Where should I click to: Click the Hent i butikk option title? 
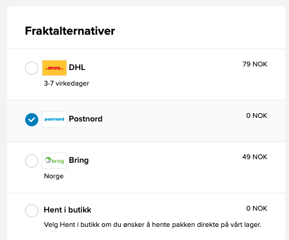[x=68, y=210]
